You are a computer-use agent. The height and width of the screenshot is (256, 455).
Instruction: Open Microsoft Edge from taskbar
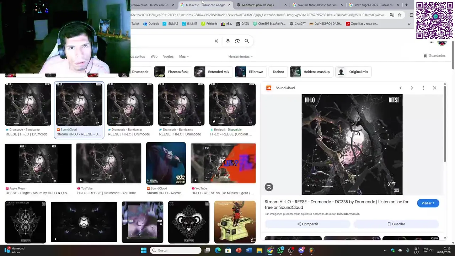point(218,250)
